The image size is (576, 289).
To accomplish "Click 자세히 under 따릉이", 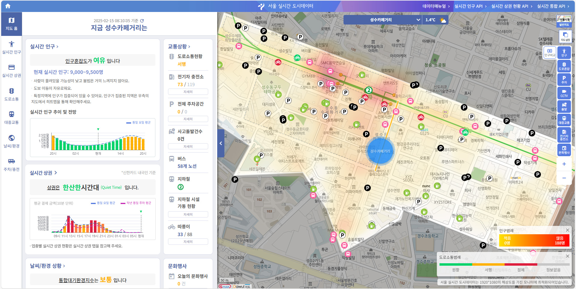I will point(188,242).
